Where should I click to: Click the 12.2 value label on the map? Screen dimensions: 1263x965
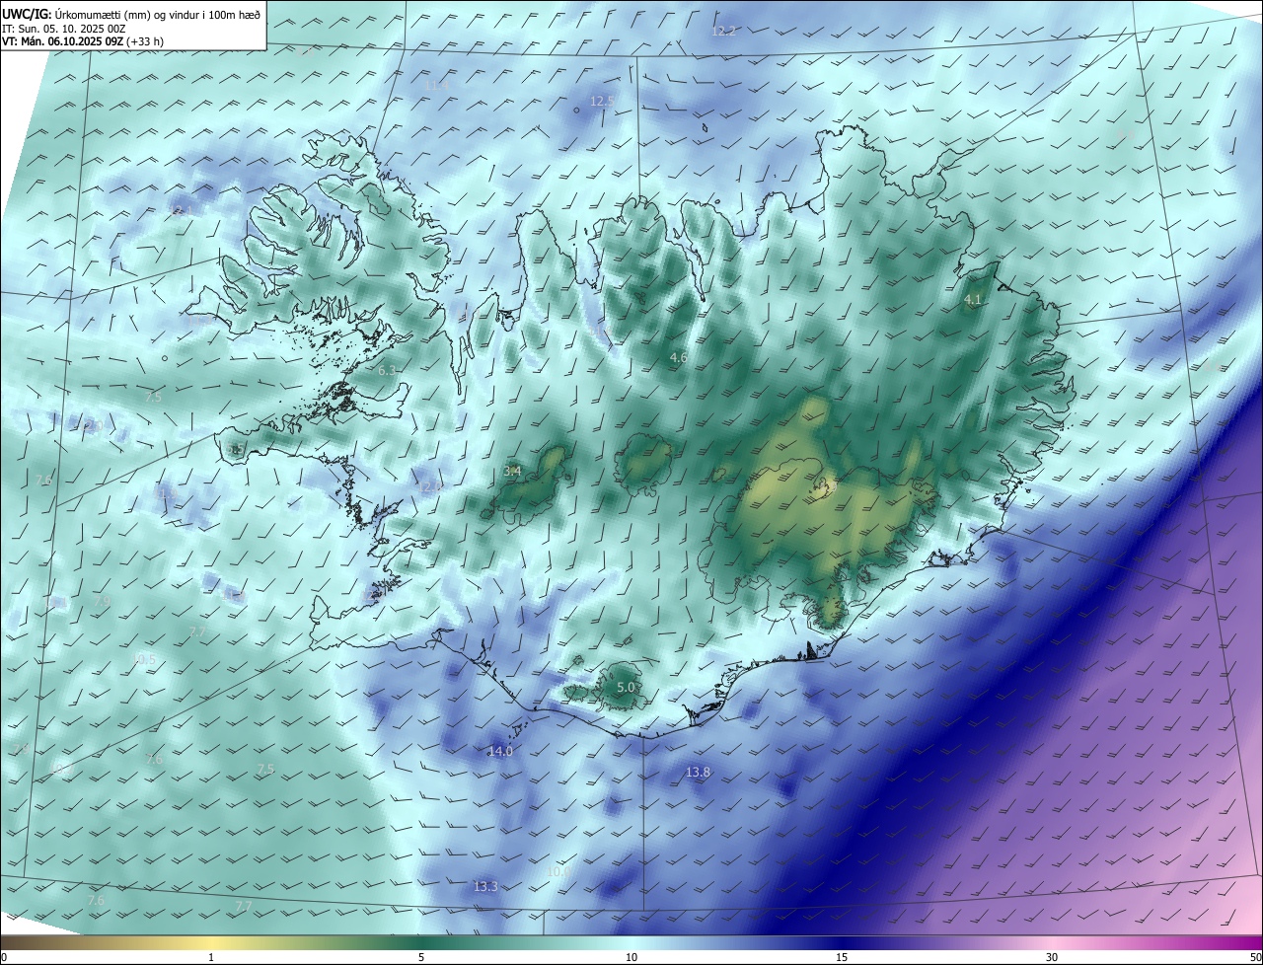(723, 32)
